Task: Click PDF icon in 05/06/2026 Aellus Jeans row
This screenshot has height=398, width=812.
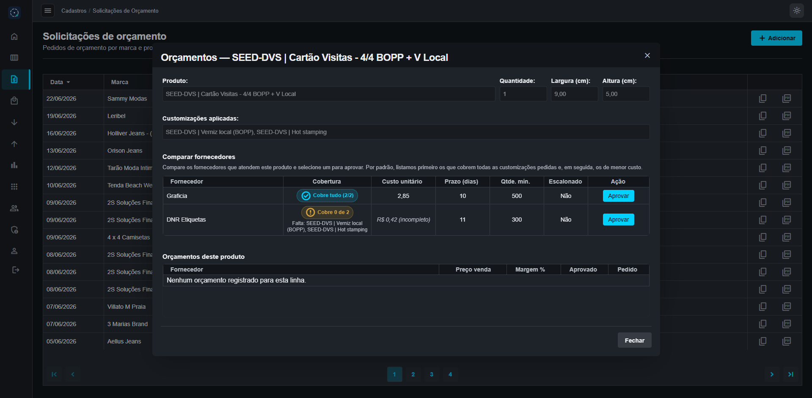Action: [x=787, y=341]
